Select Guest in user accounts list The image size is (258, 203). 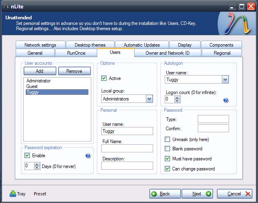[x=57, y=86]
